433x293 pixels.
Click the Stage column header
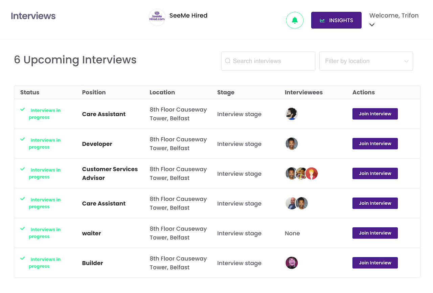pos(226,92)
